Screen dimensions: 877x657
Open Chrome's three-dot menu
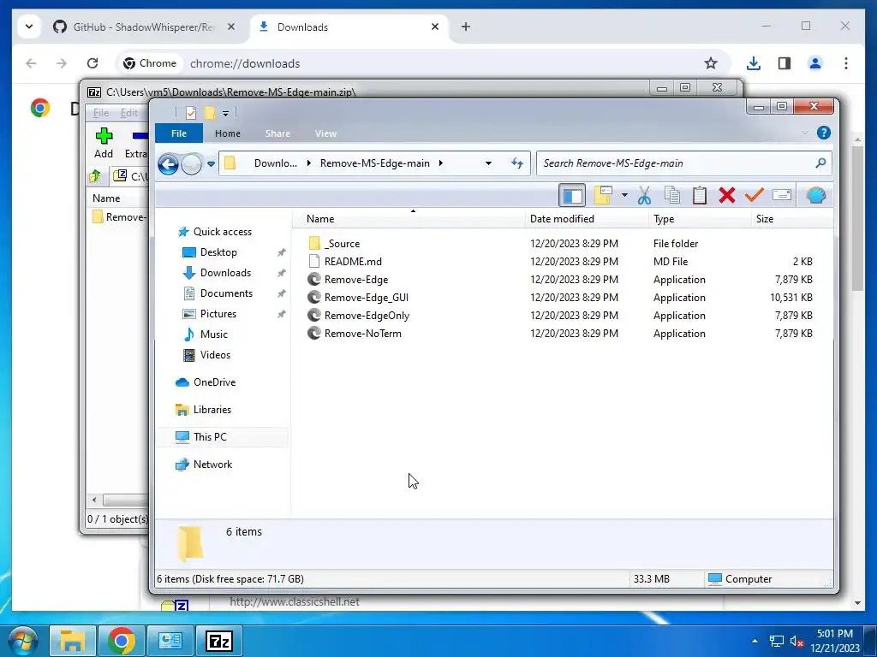pos(846,63)
